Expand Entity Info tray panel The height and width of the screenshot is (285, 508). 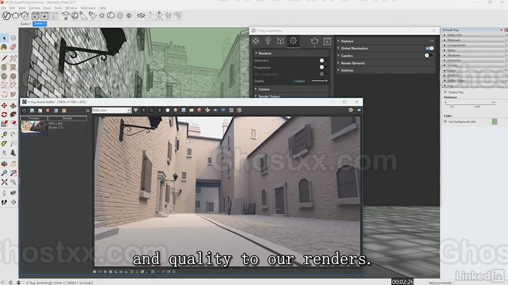coord(475,35)
